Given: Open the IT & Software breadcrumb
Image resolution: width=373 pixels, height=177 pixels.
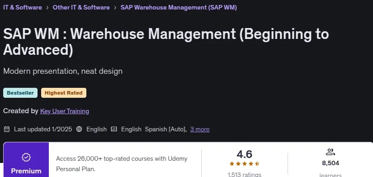Looking at the screenshot, I should pyautogui.click(x=22, y=7).
